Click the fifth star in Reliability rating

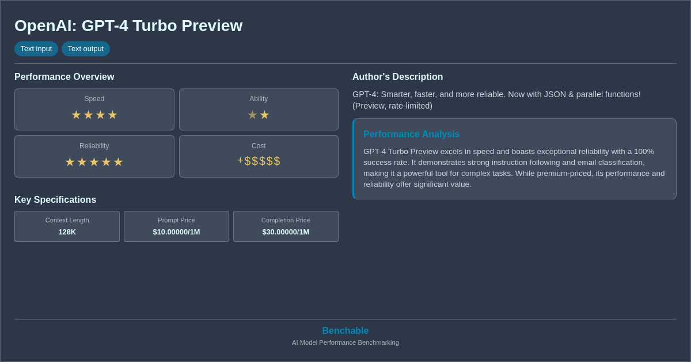coord(119,161)
